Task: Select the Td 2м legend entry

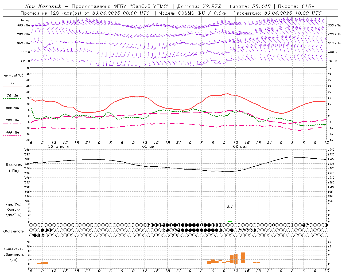Action: [x=12, y=95]
